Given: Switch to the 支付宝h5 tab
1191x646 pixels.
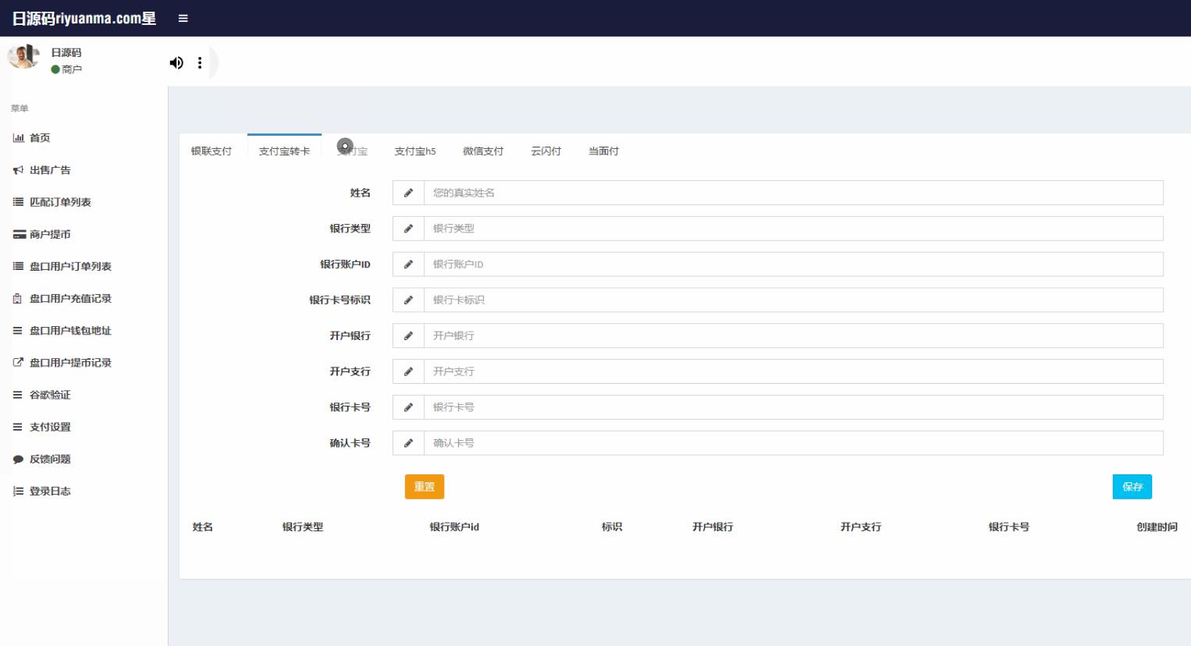Looking at the screenshot, I should point(415,151).
